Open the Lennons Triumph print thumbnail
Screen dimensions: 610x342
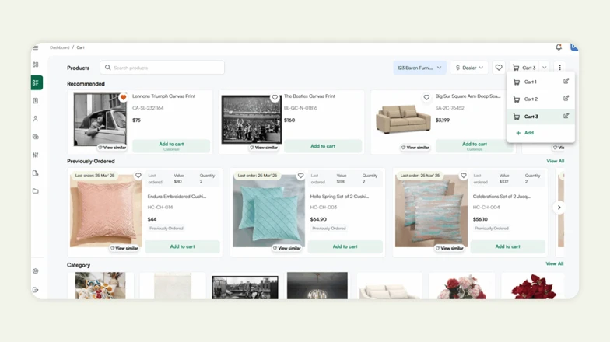(100, 120)
